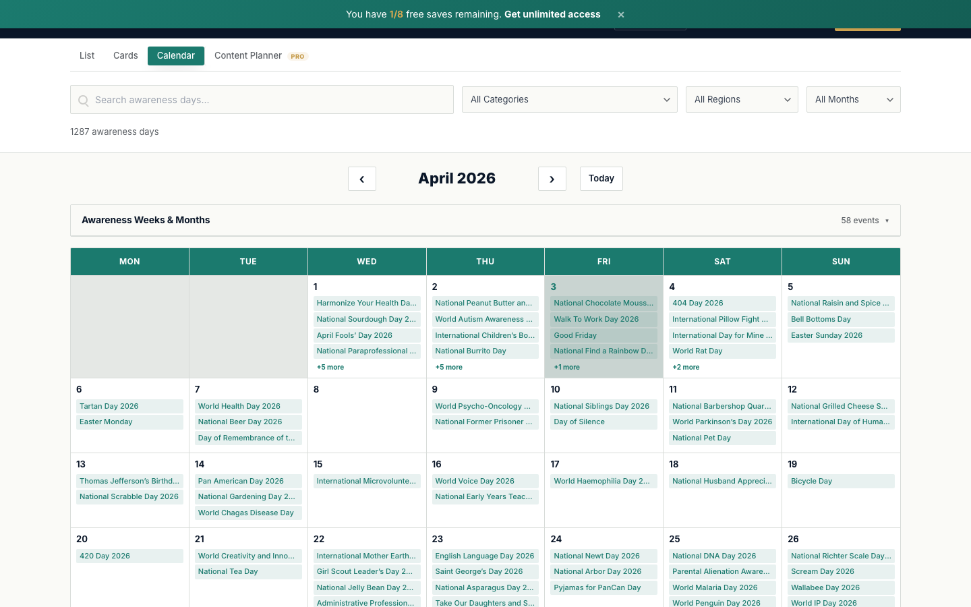Click the search magnifier icon
Screen dimensions: 971x607
83,100
